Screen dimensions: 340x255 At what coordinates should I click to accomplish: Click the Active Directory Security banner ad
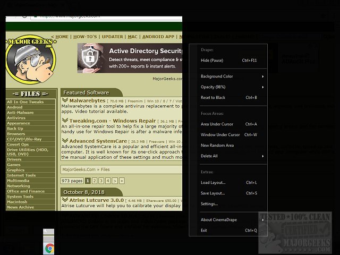tap(130, 58)
